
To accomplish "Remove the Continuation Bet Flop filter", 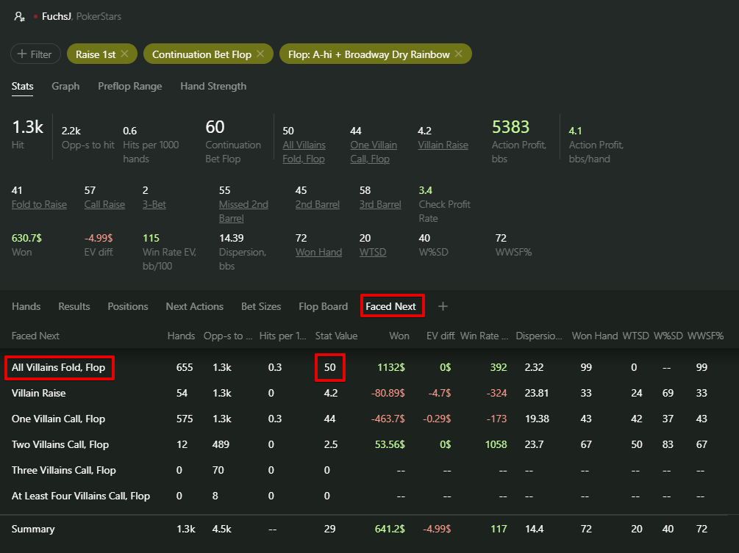I will [260, 54].
